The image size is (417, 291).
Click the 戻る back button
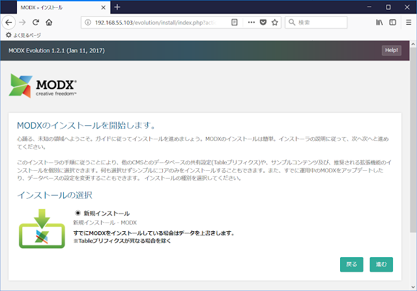pyautogui.click(x=352, y=264)
